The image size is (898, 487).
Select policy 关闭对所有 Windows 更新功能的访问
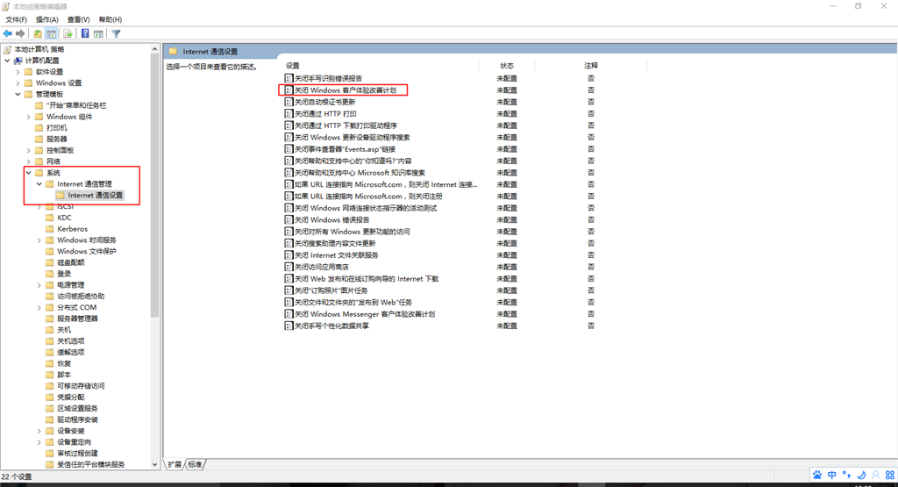tap(353, 232)
